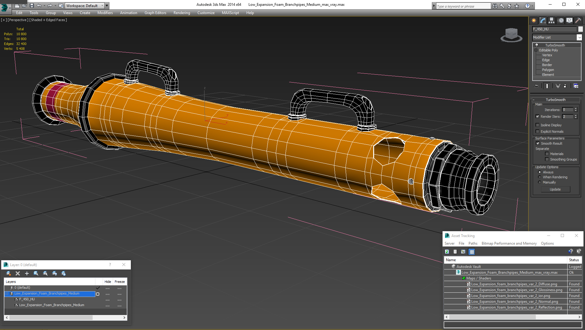The height and width of the screenshot is (330, 585).
Task: Click Refresh icon in Asset Tracking
Action: [x=447, y=252]
